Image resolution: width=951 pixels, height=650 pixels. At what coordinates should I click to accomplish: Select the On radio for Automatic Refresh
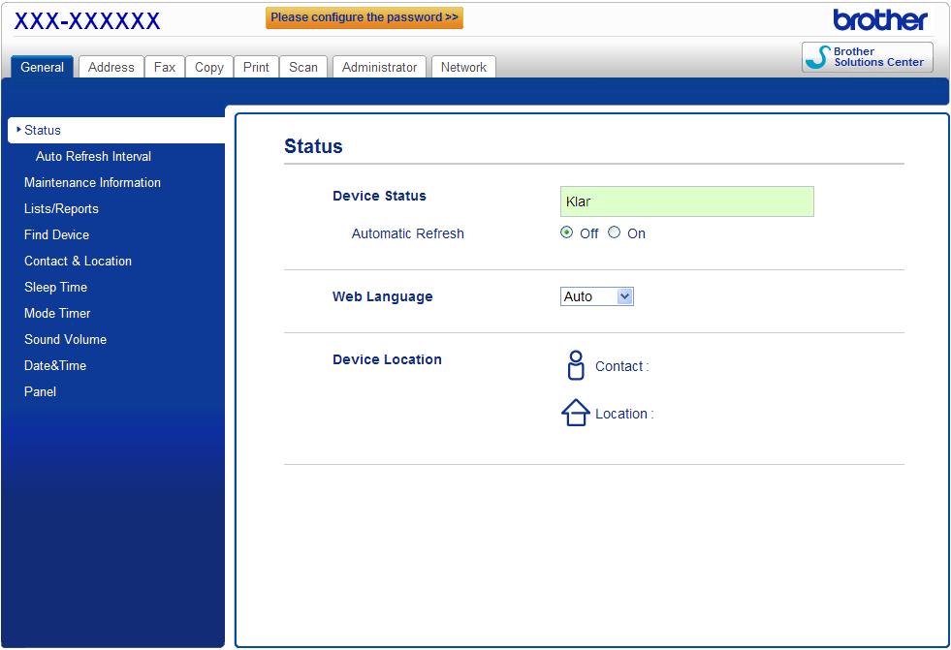[614, 232]
